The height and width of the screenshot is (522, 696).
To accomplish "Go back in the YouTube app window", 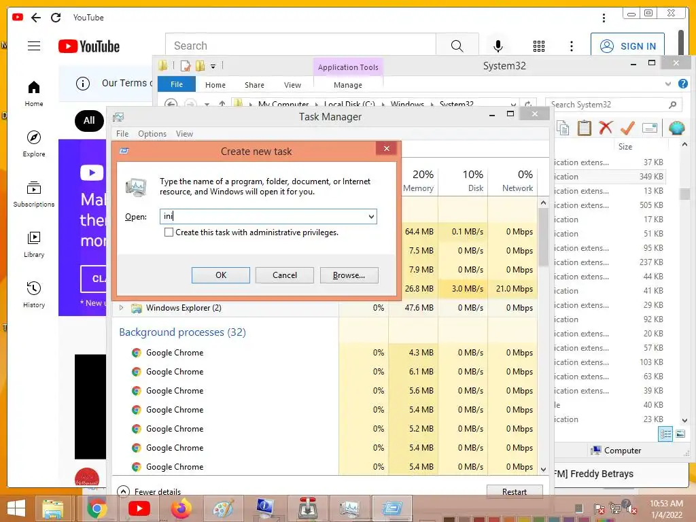I will [x=36, y=18].
